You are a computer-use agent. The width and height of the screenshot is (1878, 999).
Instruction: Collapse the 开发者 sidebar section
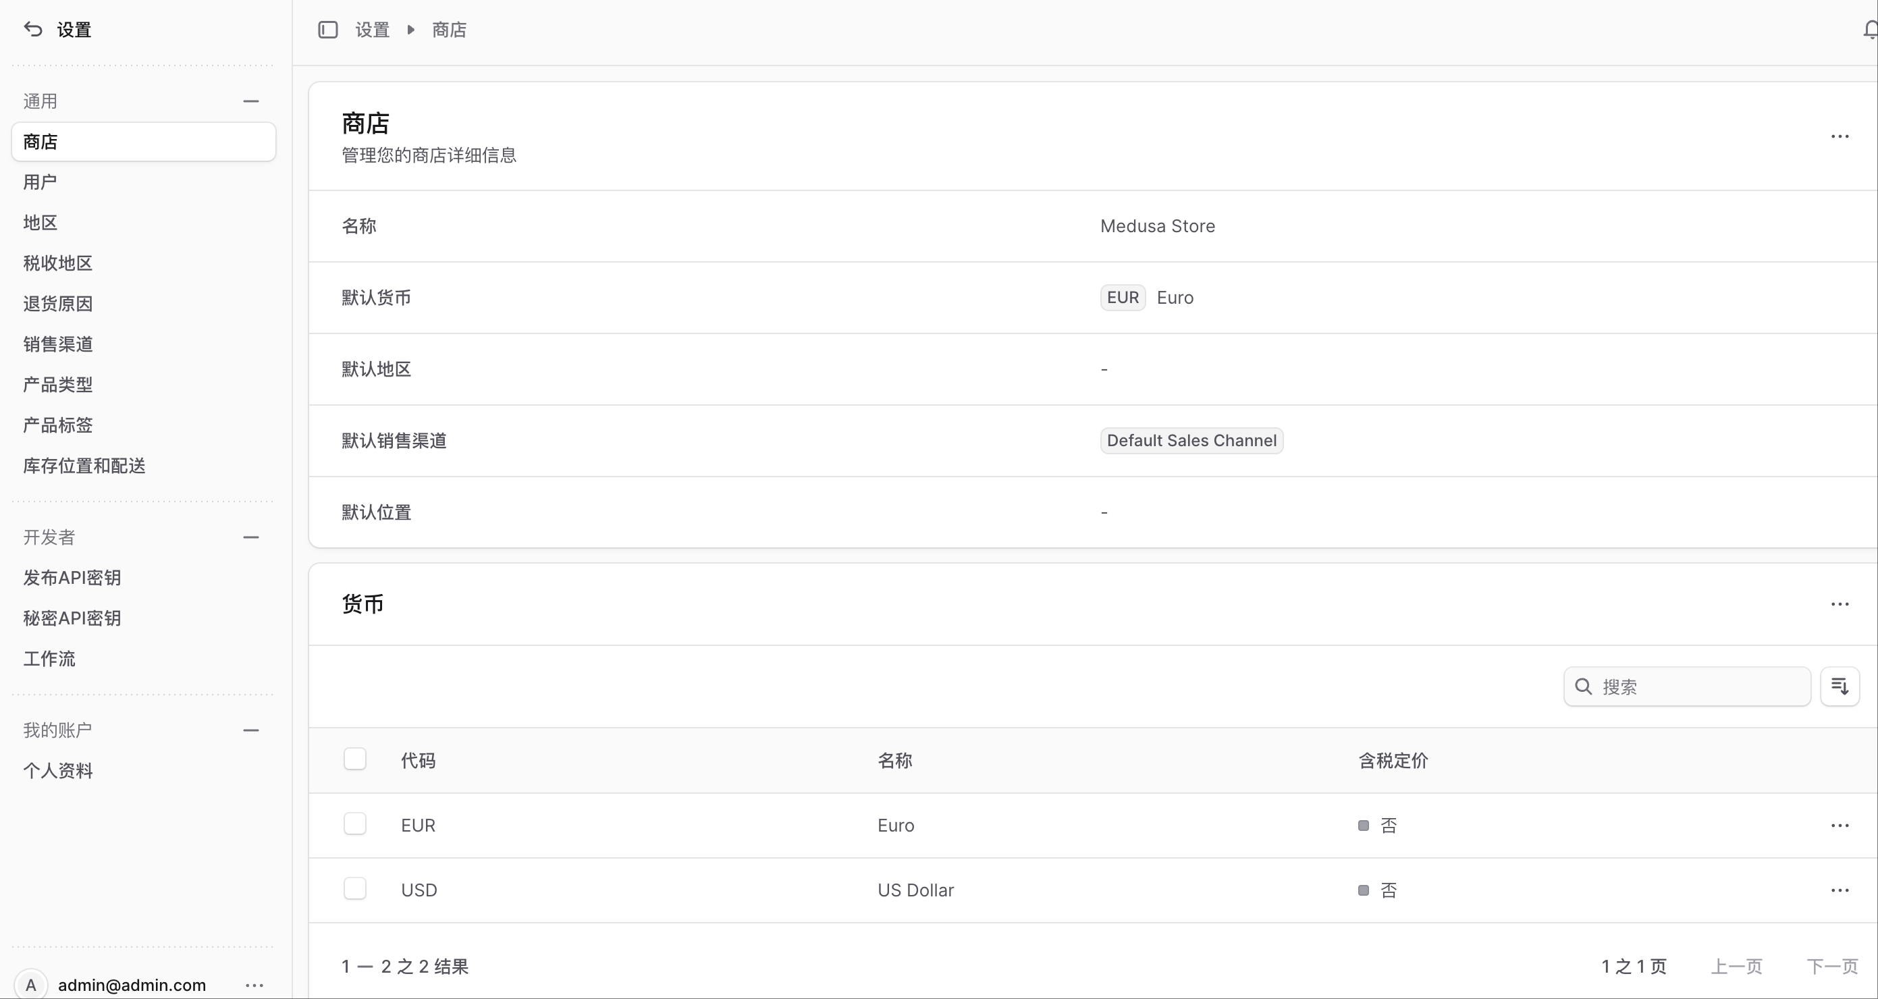point(251,537)
